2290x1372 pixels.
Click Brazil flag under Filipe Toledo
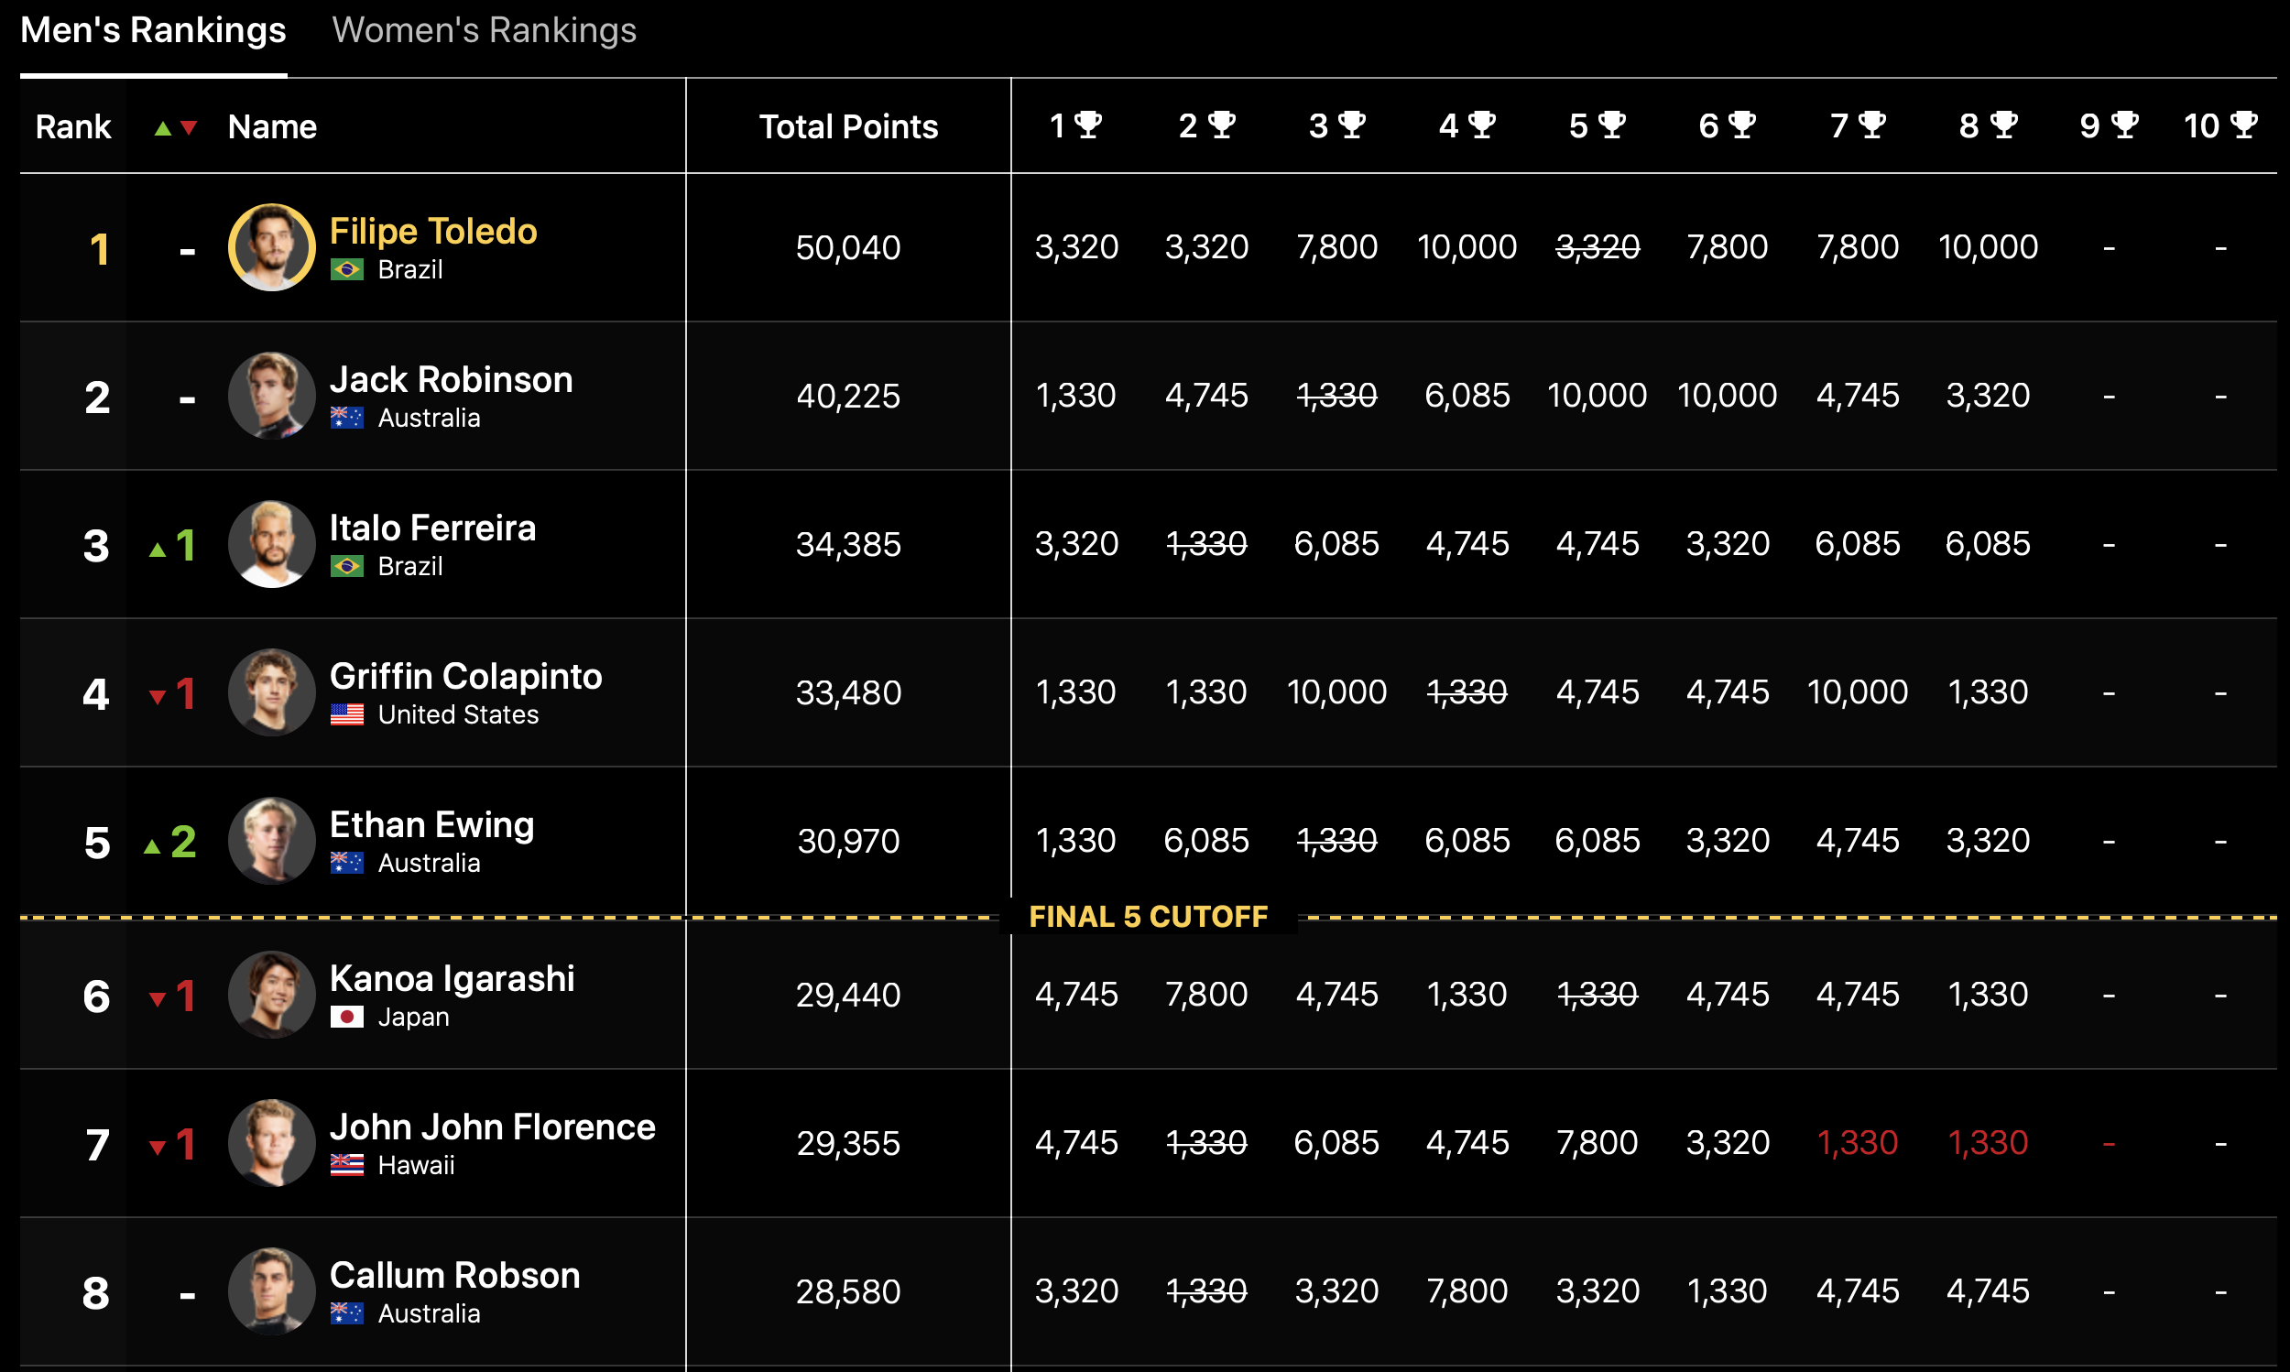[x=346, y=270]
